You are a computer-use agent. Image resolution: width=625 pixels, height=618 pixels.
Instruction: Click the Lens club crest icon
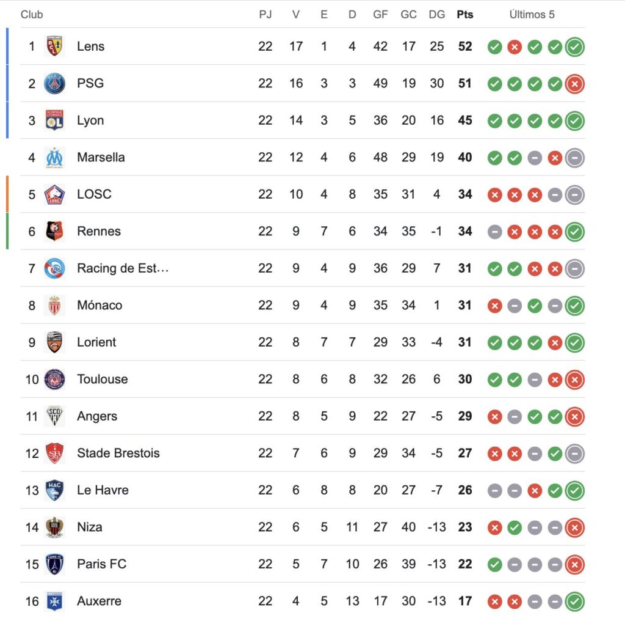54,46
